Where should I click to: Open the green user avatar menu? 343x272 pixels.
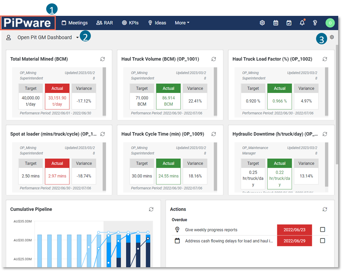[330, 23]
